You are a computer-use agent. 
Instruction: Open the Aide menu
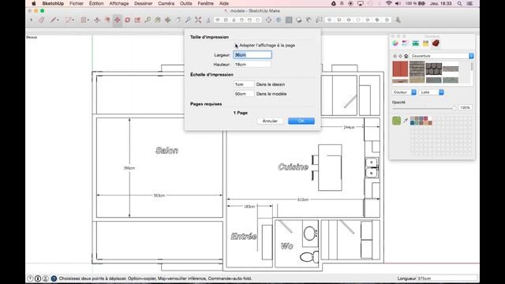(224, 3)
